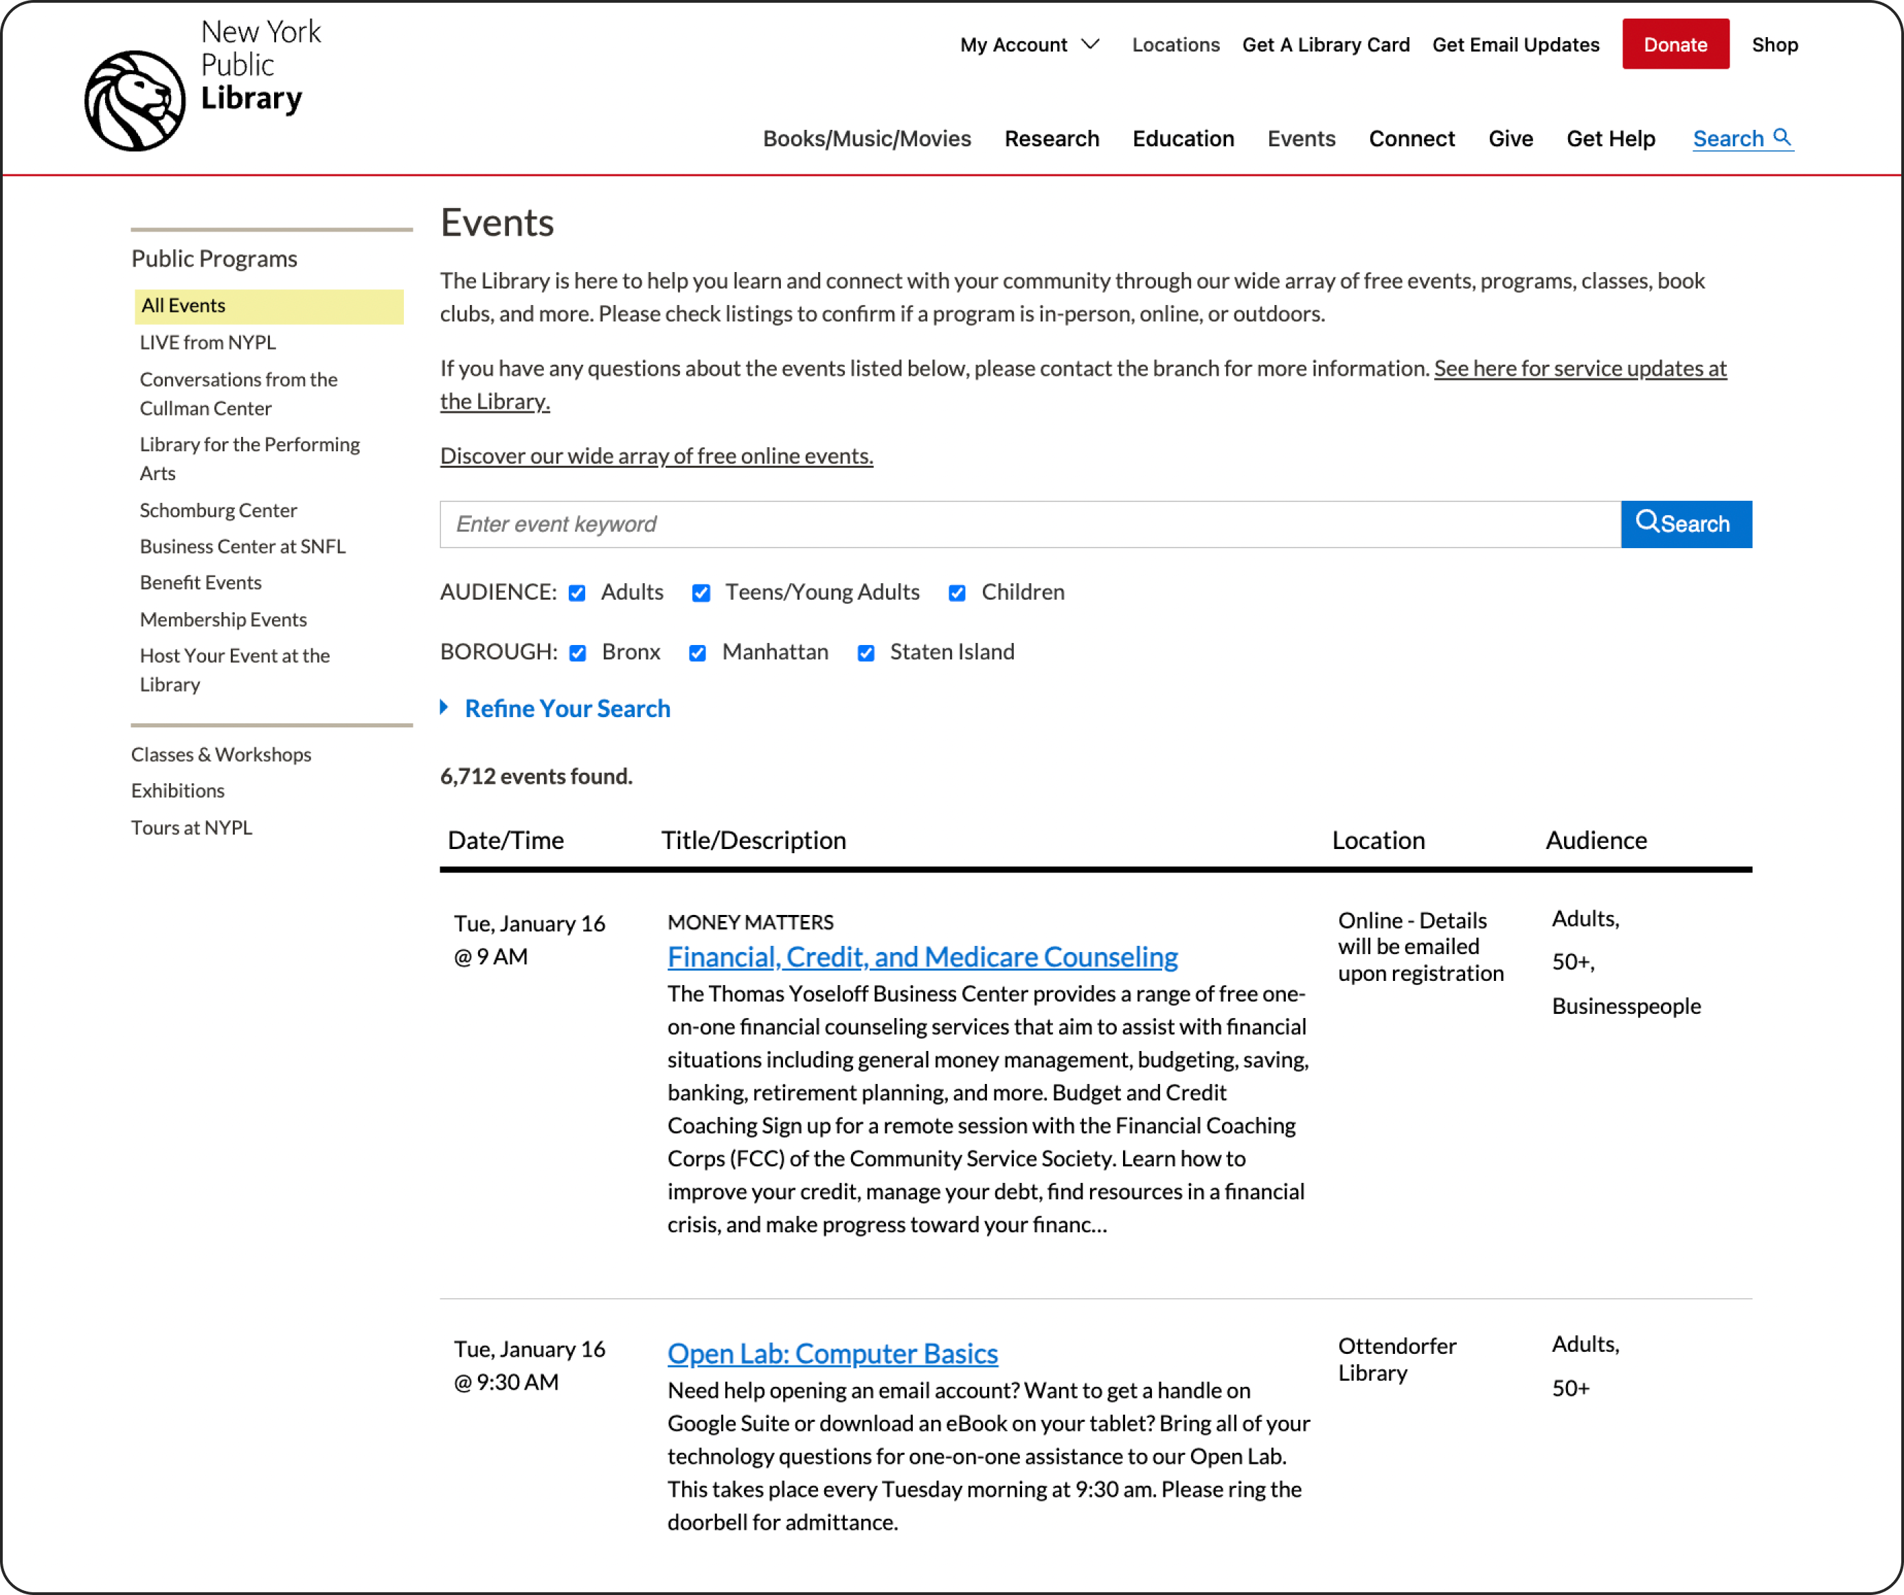The width and height of the screenshot is (1904, 1595).
Task: Uncheck the Bronx borough filter
Action: tap(578, 652)
